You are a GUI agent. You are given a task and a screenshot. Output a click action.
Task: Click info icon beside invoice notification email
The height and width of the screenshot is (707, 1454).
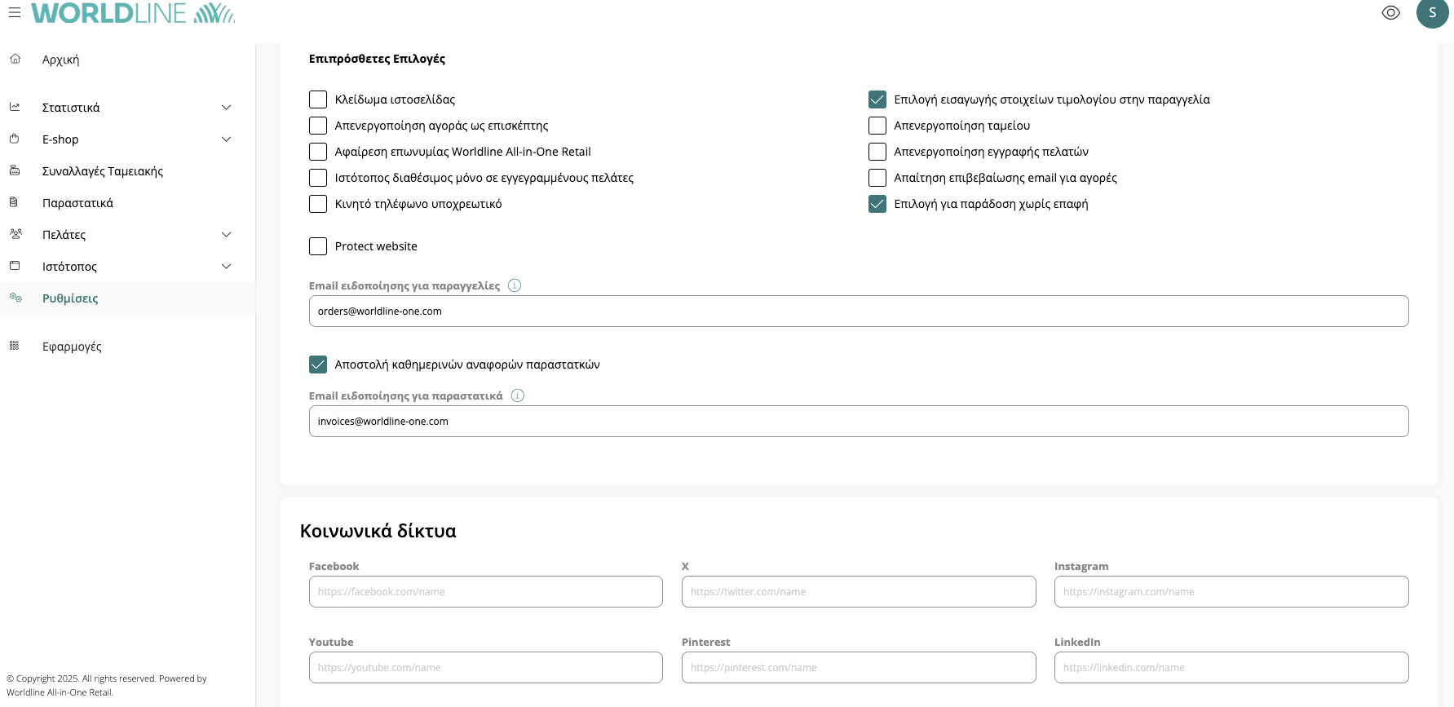click(x=518, y=395)
